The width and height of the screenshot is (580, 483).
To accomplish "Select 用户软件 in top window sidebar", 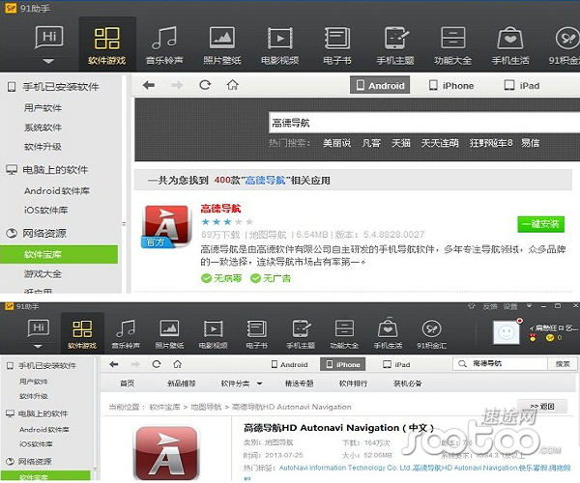I will pyautogui.click(x=43, y=108).
